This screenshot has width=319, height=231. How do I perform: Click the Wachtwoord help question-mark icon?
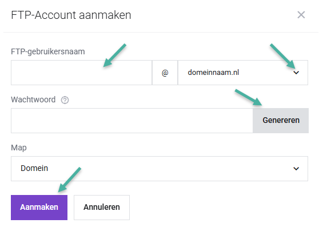65,100
